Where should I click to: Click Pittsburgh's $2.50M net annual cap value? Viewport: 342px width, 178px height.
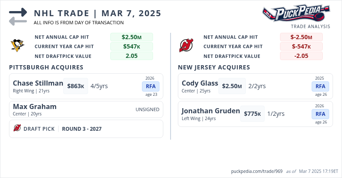(x=131, y=37)
